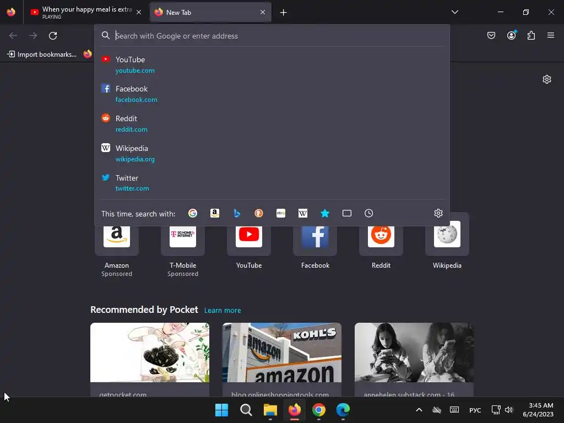Open clock and date 3:45 AM
564x423 pixels.
[538, 410]
